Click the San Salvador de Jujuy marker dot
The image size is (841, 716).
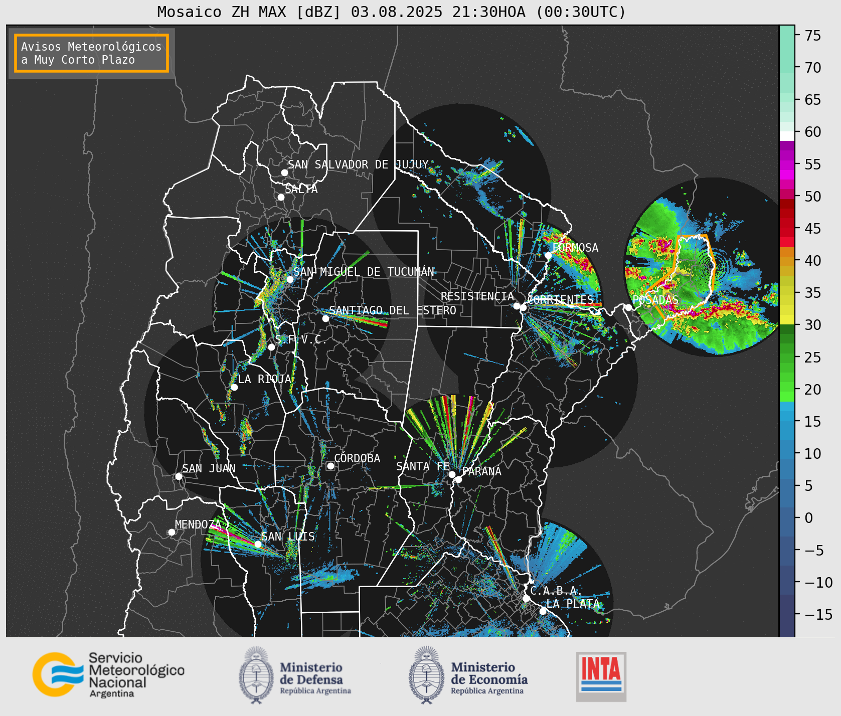click(x=284, y=172)
